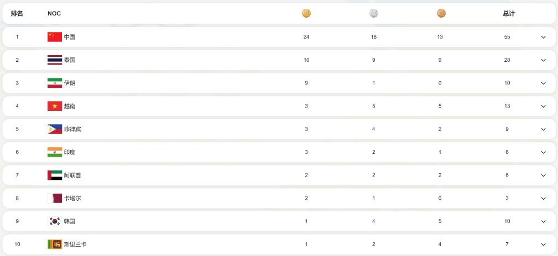Open the chevron for 阿联酋 row
Screen dimensions: 558x256
click(543, 175)
